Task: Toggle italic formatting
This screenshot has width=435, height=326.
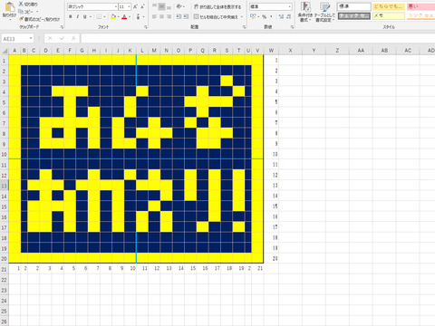Action: tap(78, 16)
